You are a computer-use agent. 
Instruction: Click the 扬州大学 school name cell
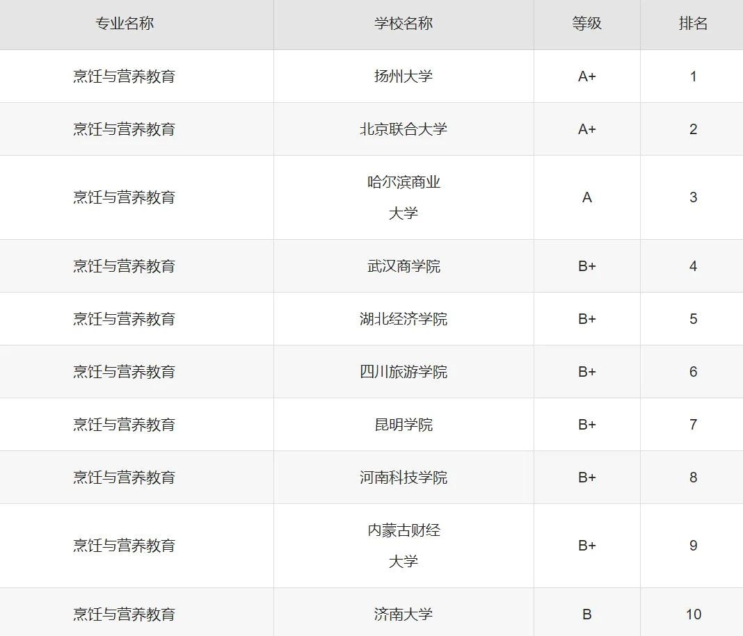tap(404, 76)
